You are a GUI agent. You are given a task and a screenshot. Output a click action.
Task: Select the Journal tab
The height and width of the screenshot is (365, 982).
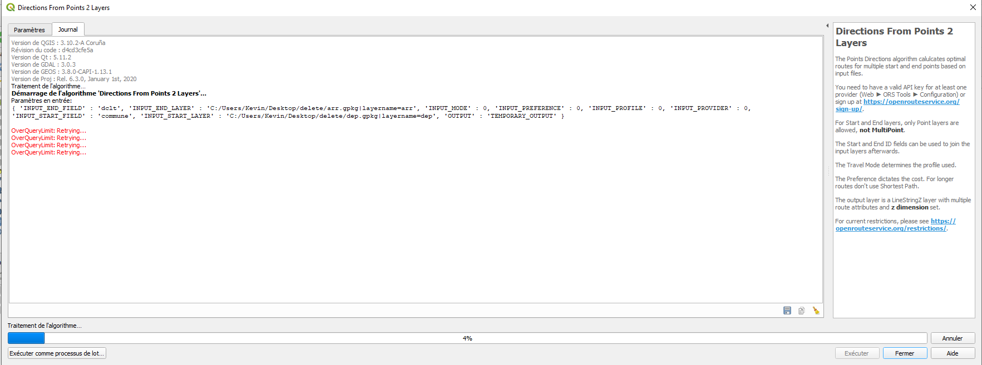pyautogui.click(x=68, y=29)
